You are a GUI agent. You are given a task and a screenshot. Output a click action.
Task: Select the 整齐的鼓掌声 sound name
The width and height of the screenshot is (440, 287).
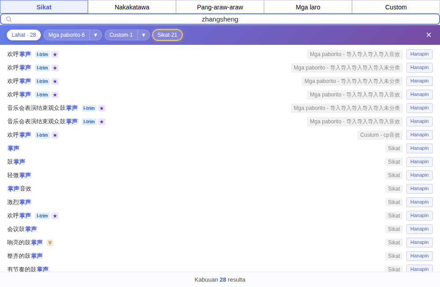25,256
